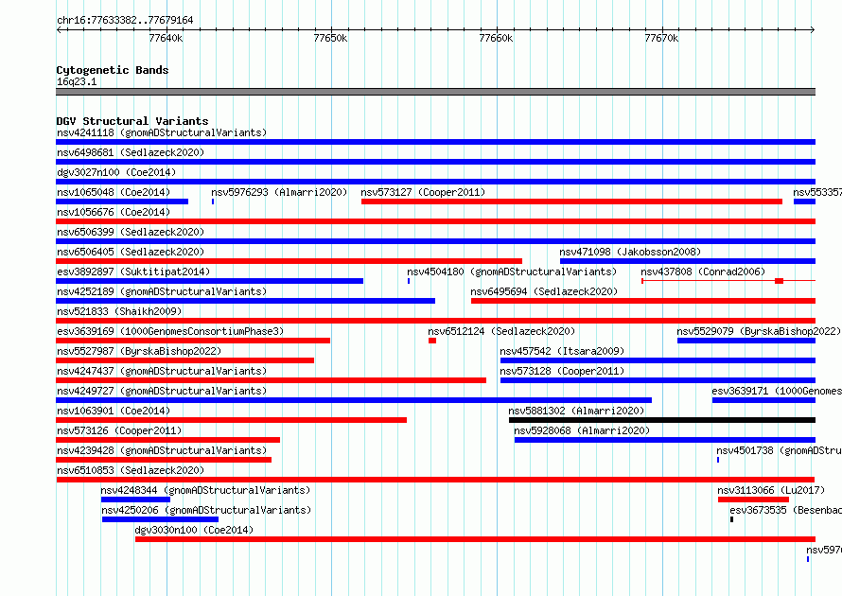This screenshot has height=596, width=842.
Task: Click the red nsv3113066 feature bar
Action: tap(753, 500)
